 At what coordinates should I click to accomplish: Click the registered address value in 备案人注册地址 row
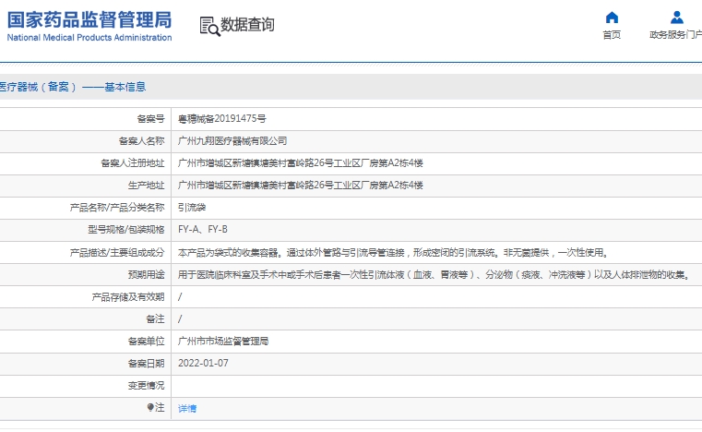tap(301, 163)
